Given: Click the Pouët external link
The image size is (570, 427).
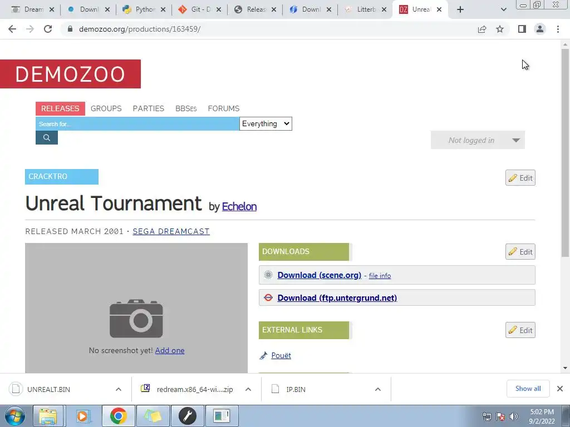Looking at the screenshot, I should 281,355.
